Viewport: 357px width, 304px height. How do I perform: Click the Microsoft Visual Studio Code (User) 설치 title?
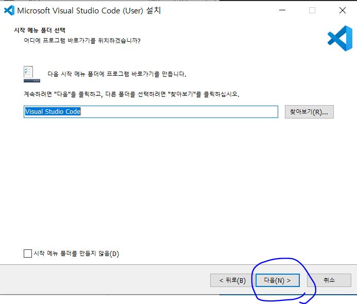pyautogui.click(x=89, y=10)
